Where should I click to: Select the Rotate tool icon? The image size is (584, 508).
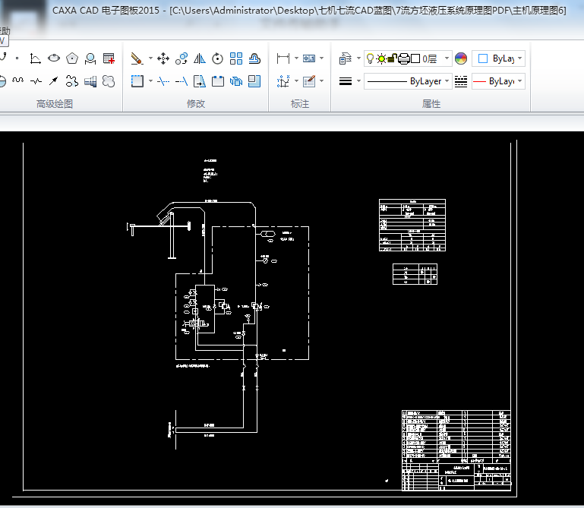tap(218, 58)
